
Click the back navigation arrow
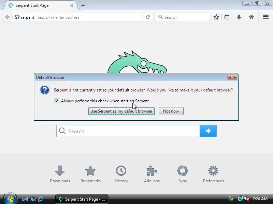(7, 17)
